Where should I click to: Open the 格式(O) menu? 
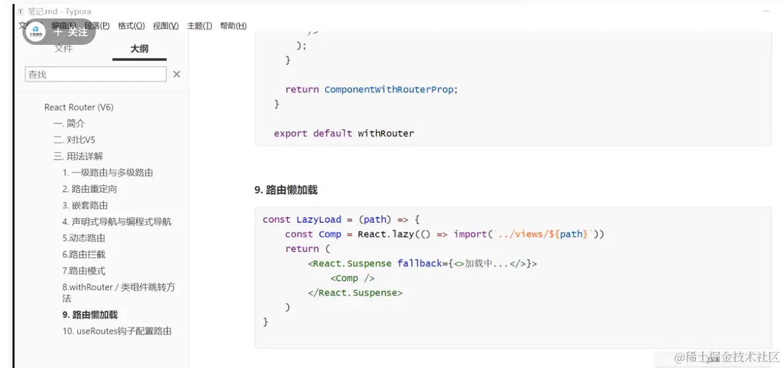coord(131,26)
